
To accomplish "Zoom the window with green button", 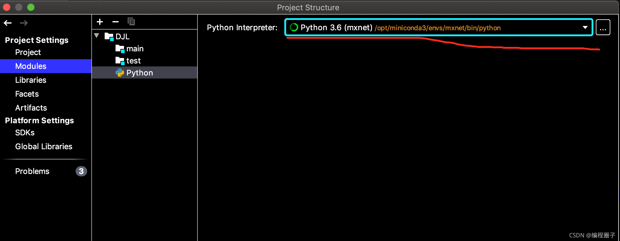I will [31, 7].
